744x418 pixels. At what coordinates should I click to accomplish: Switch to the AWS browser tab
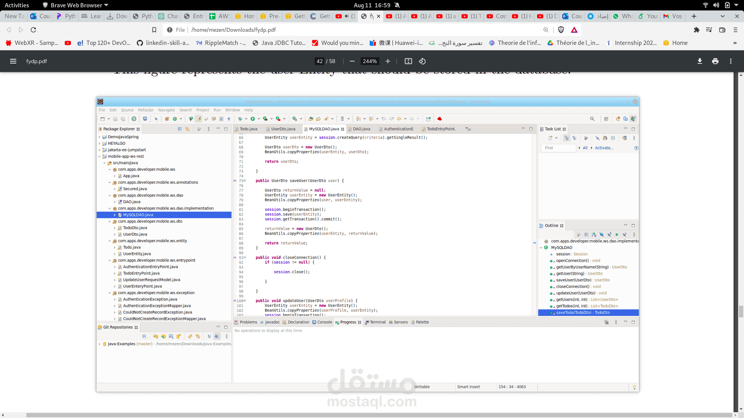pyautogui.click(x=219, y=16)
